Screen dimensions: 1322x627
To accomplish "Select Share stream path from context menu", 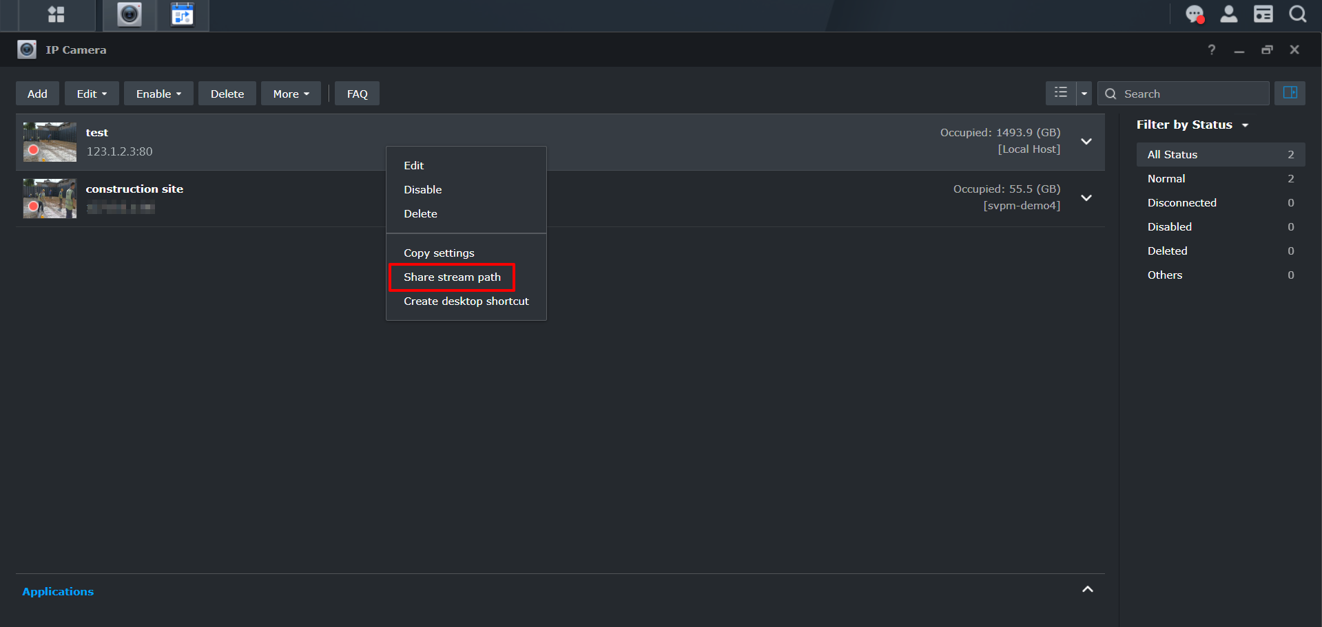I will [x=452, y=277].
